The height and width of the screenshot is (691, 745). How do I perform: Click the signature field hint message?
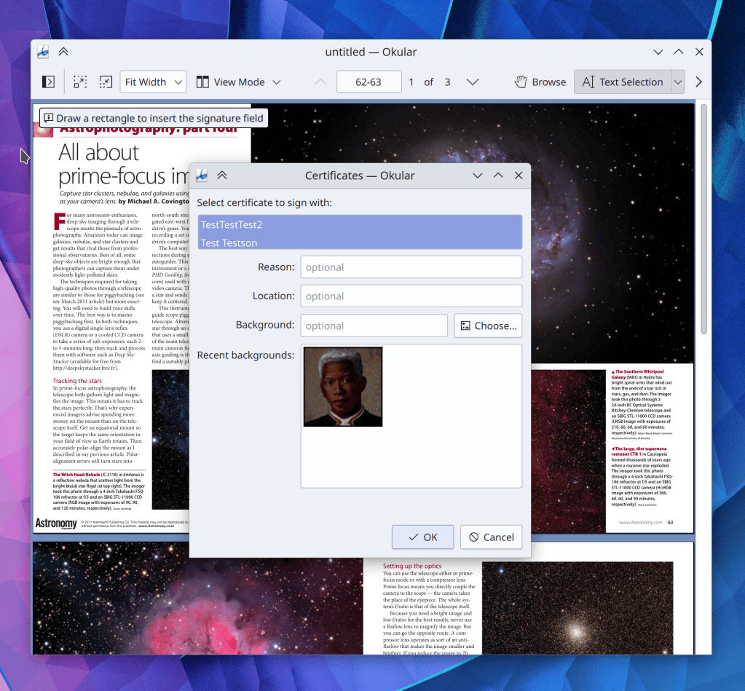pyautogui.click(x=154, y=118)
